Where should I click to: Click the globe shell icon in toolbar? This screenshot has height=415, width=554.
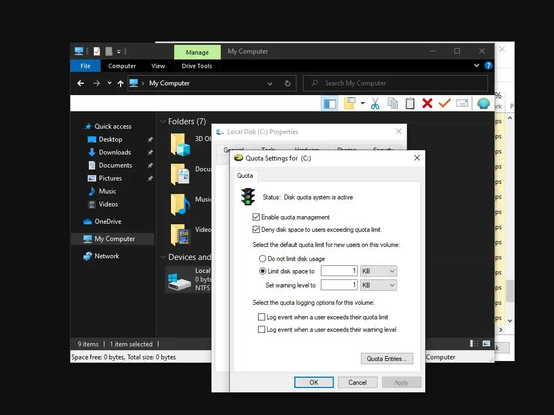[483, 103]
